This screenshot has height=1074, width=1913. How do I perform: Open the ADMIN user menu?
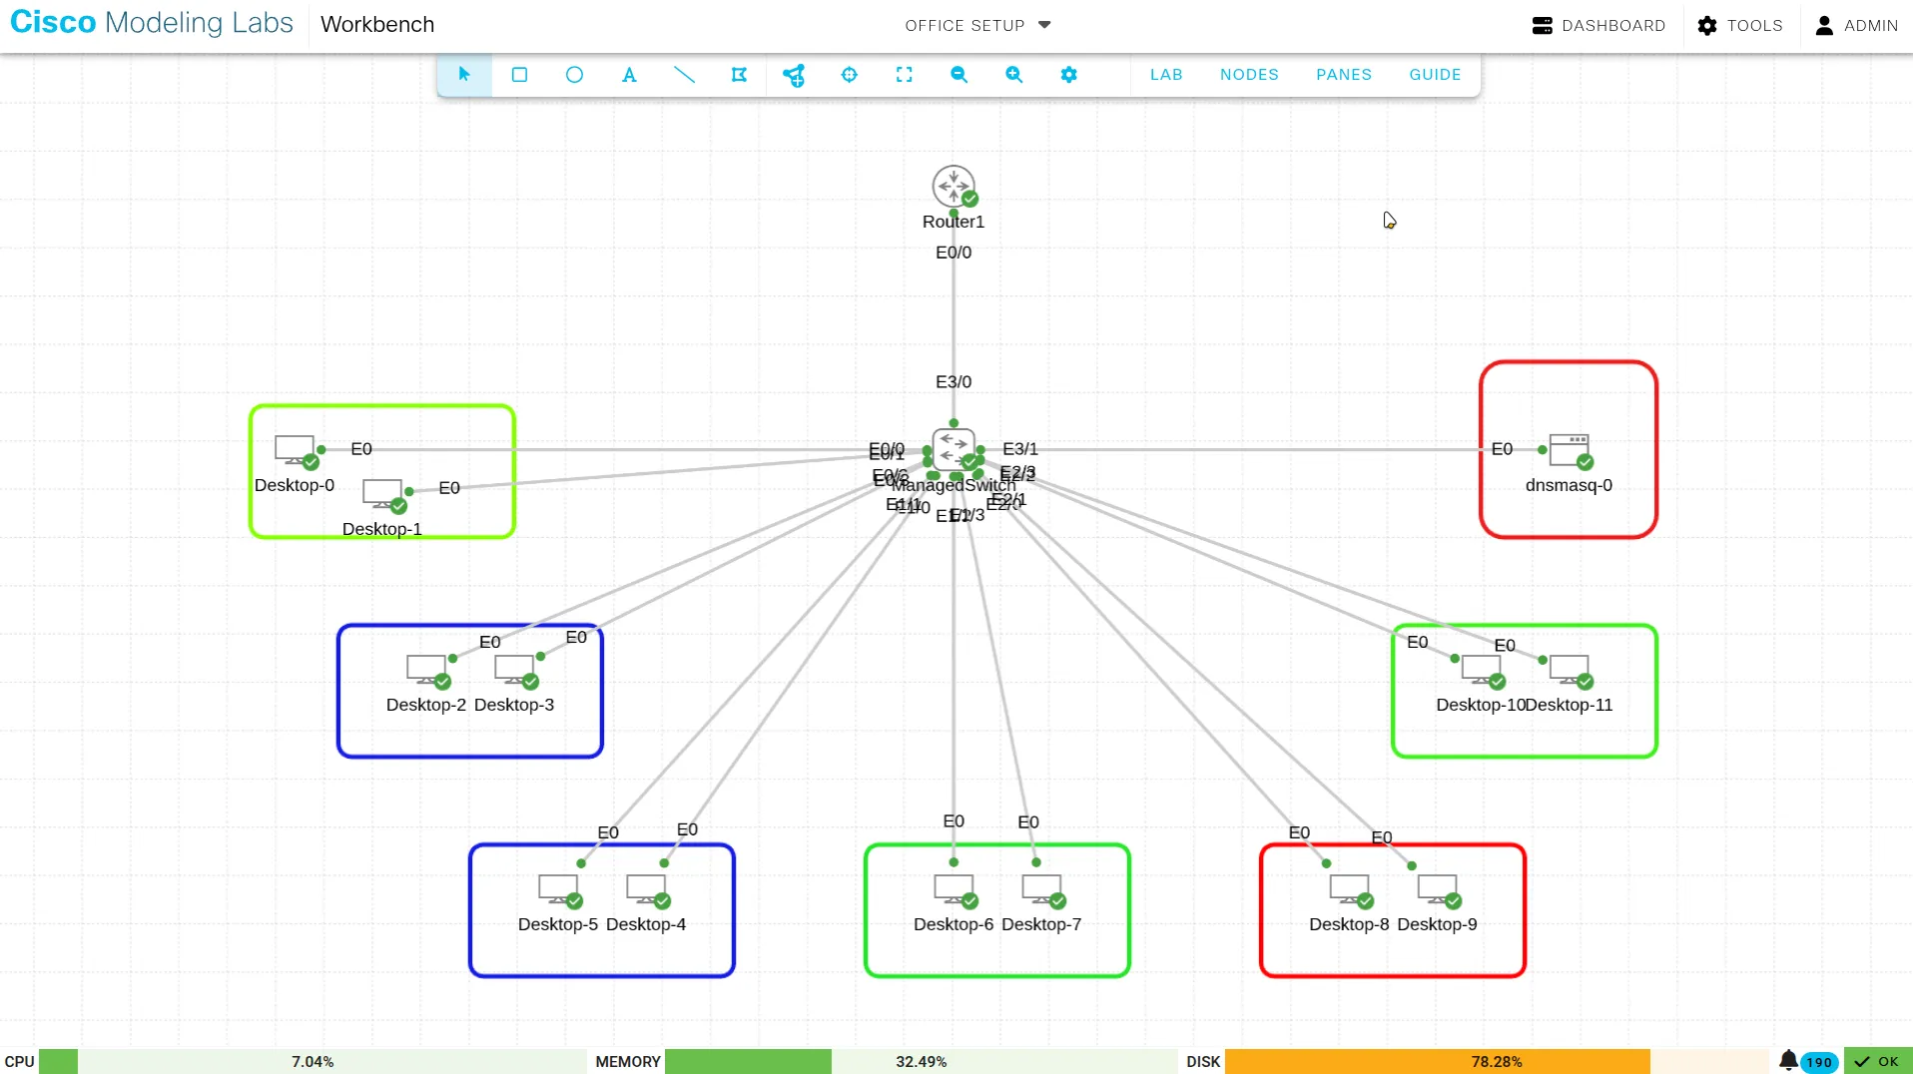pyautogui.click(x=1856, y=25)
